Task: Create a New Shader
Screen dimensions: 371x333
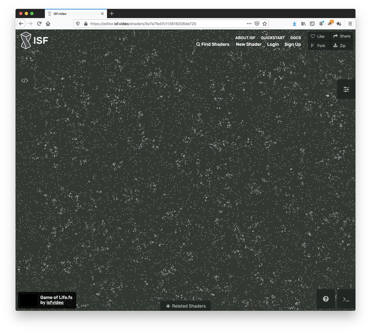Action: pos(249,44)
